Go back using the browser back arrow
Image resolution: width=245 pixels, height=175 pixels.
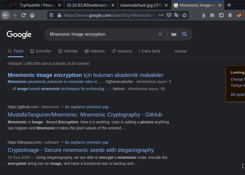6,15
